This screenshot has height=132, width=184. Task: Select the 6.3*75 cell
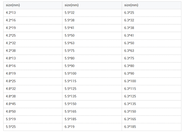129,58
